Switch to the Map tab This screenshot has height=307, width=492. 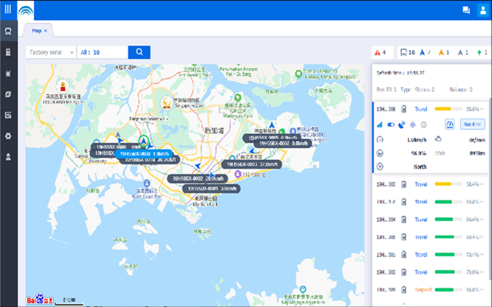point(36,31)
